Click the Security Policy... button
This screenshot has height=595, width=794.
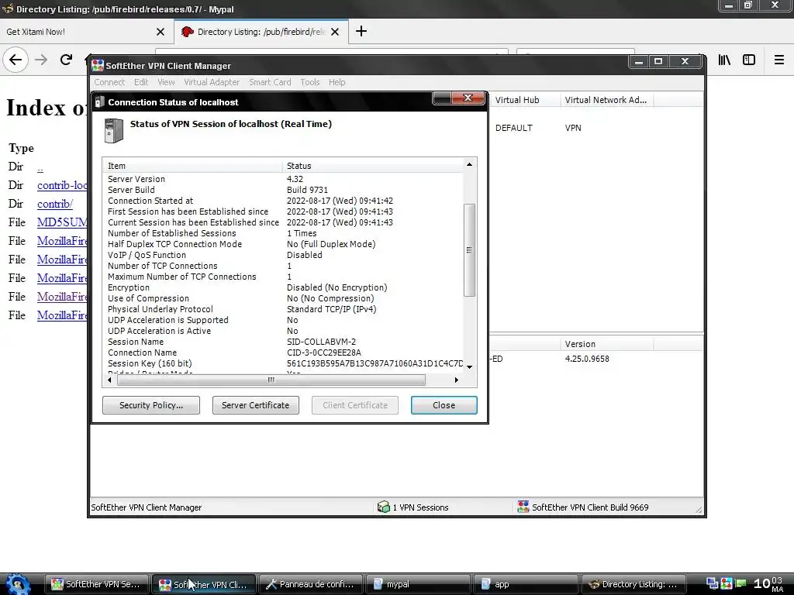click(151, 405)
